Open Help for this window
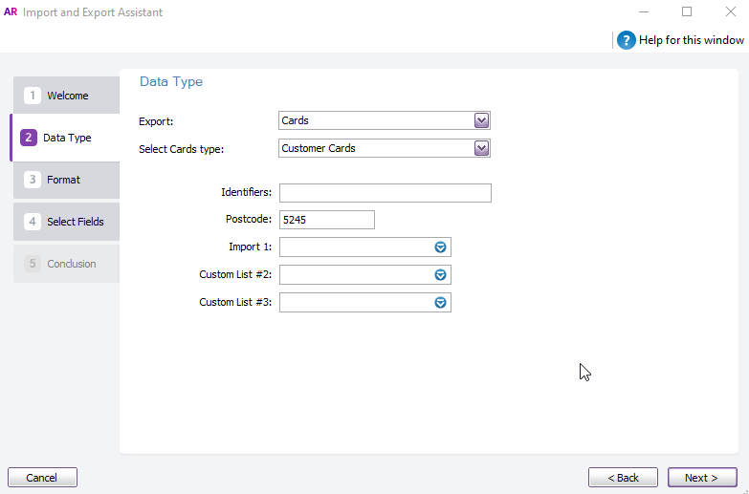The image size is (749, 494). [691, 40]
